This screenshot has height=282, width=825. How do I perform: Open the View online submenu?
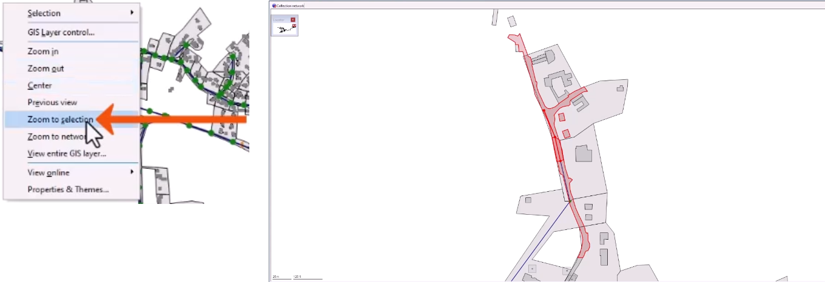pos(72,172)
